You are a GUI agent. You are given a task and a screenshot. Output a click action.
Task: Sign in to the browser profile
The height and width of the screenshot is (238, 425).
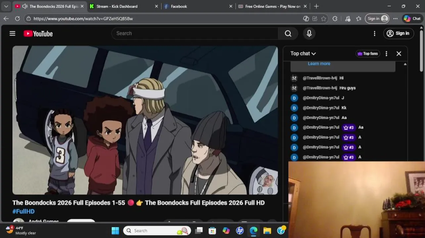click(x=377, y=19)
